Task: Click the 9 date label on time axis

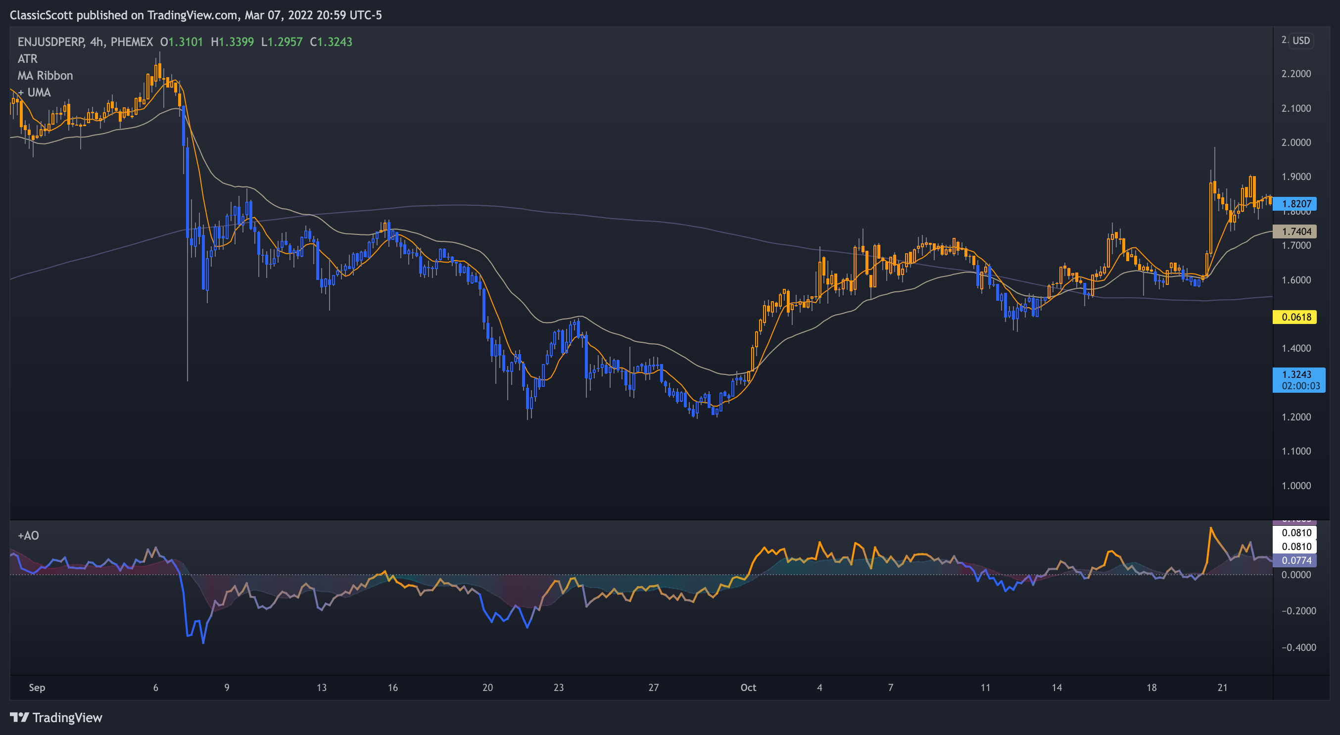Action: 227,688
